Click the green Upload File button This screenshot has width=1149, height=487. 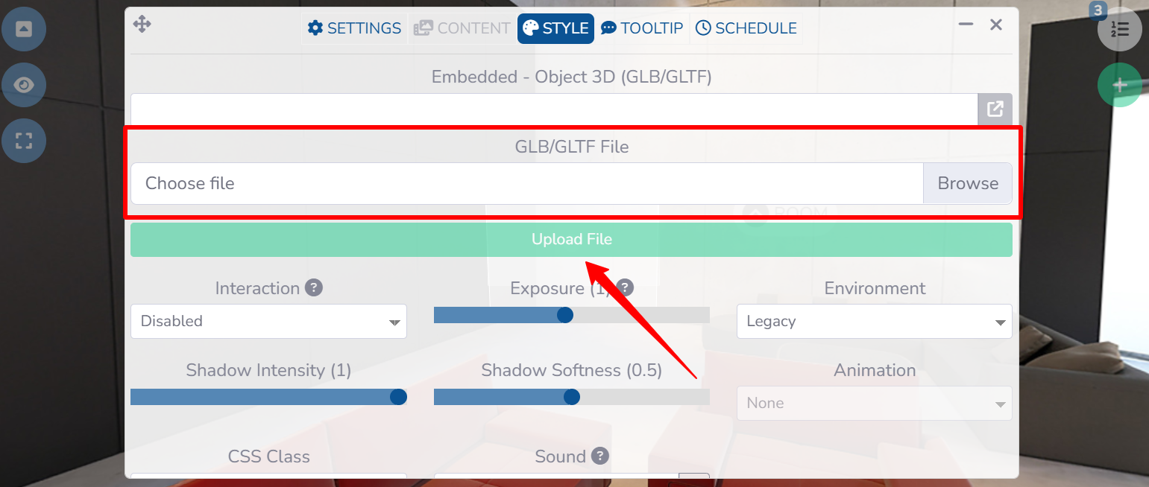tap(571, 240)
